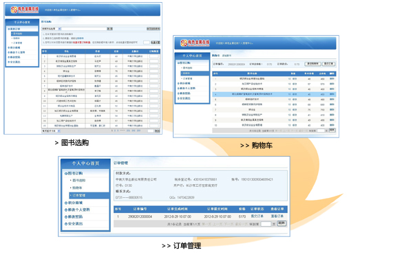Select 图书选购 in the book selection sidebar
The height and width of the screenshot is (259, 402).
point(25,34)
